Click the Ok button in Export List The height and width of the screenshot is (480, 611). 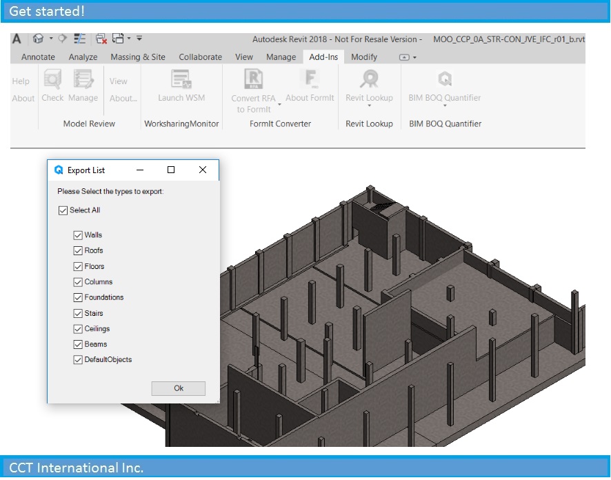click(177, 388)
